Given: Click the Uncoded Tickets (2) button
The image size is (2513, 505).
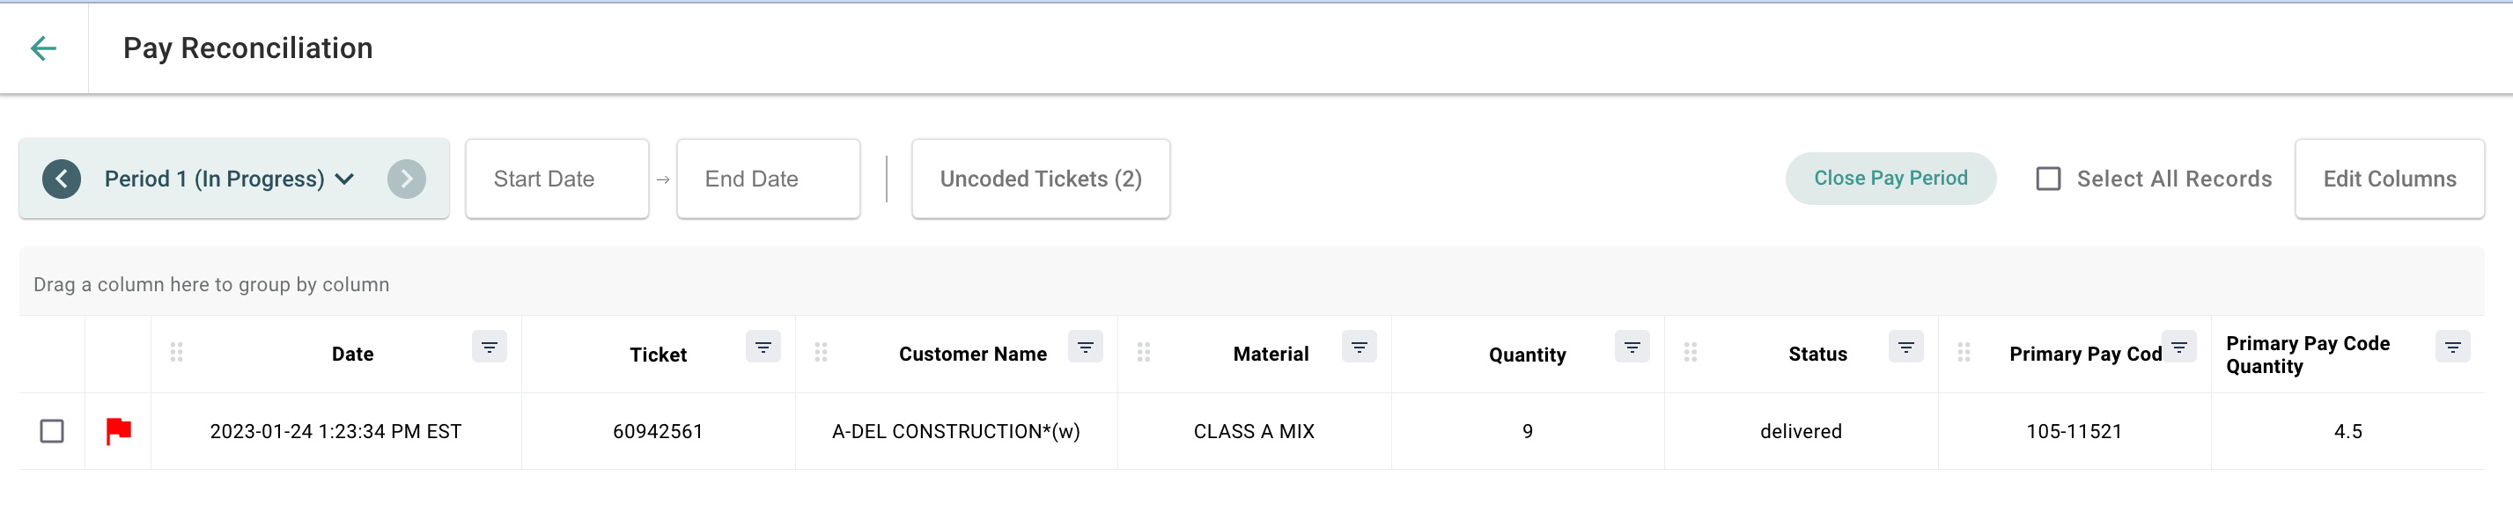Looking at the screenshot, I should click(1041, 179).
